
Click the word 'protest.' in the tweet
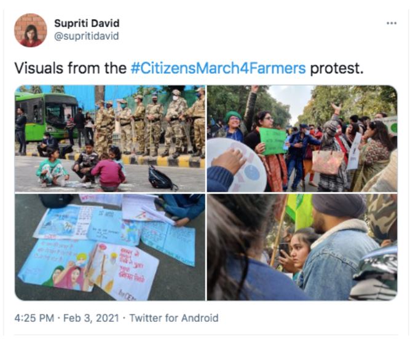coord(337,69)
